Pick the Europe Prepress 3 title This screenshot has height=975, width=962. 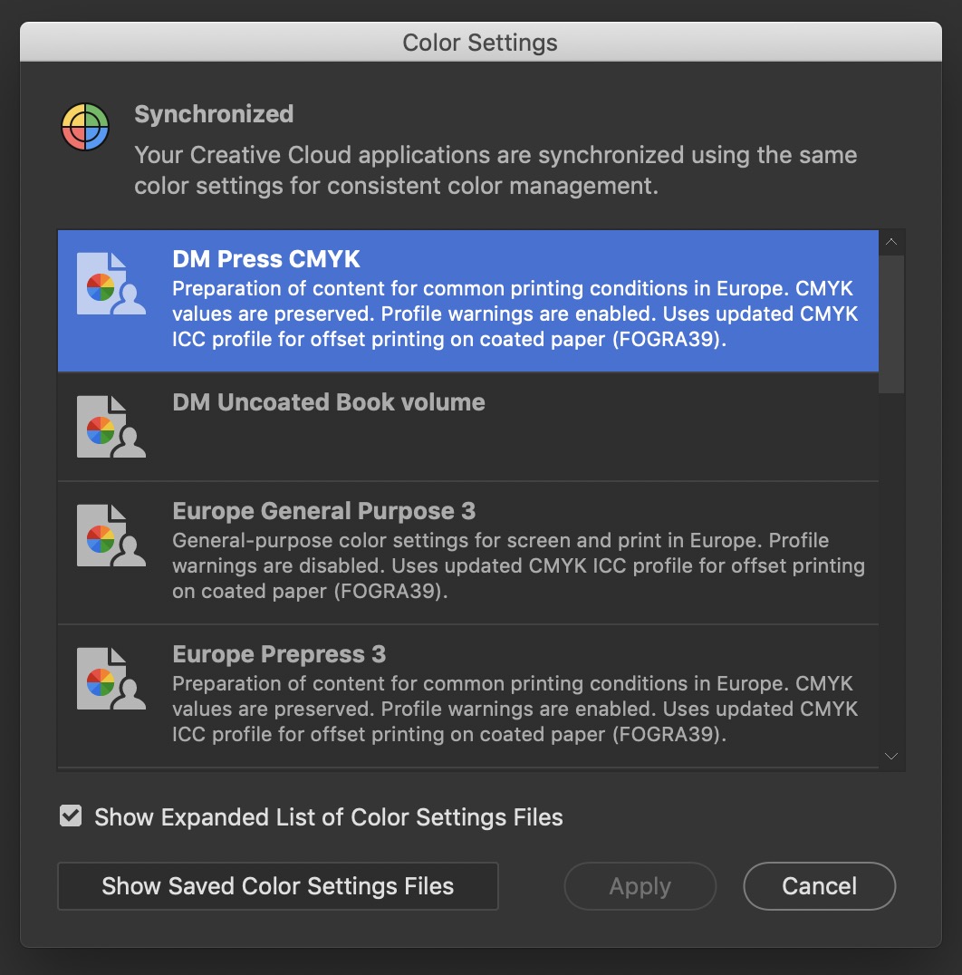(x=279, y=654)
